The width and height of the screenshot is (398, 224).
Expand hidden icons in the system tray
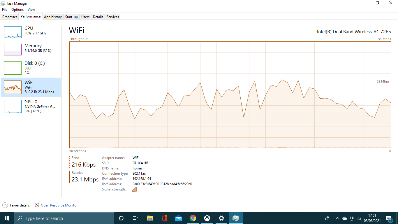point(337,218)
